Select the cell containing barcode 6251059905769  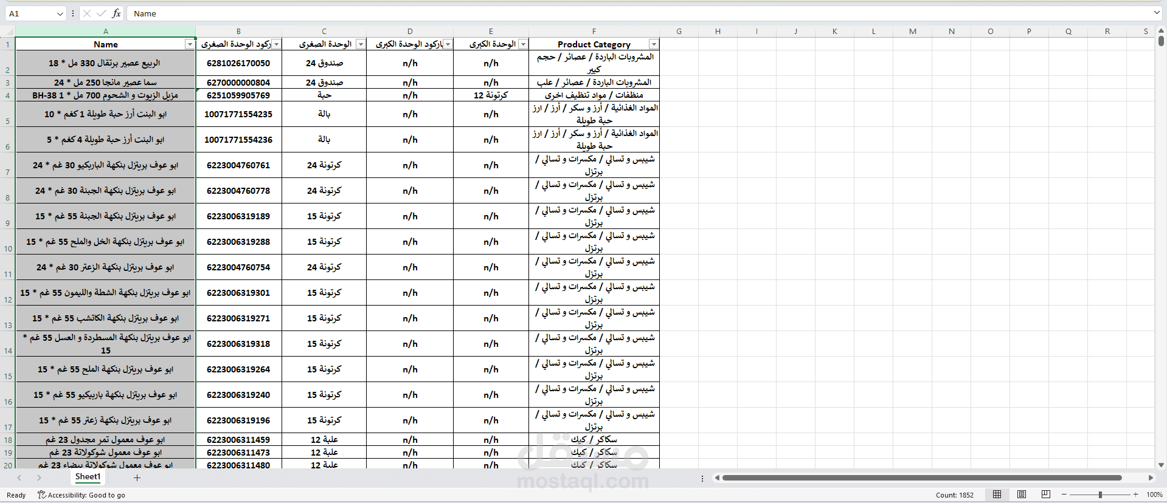click(x=238, y=95)
